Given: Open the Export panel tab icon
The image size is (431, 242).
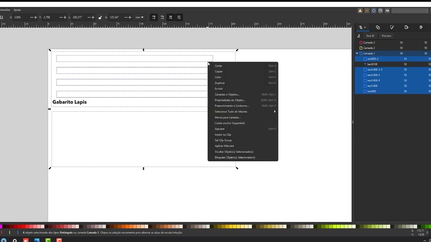Looking at the screenshot, I should click(406, 27).
